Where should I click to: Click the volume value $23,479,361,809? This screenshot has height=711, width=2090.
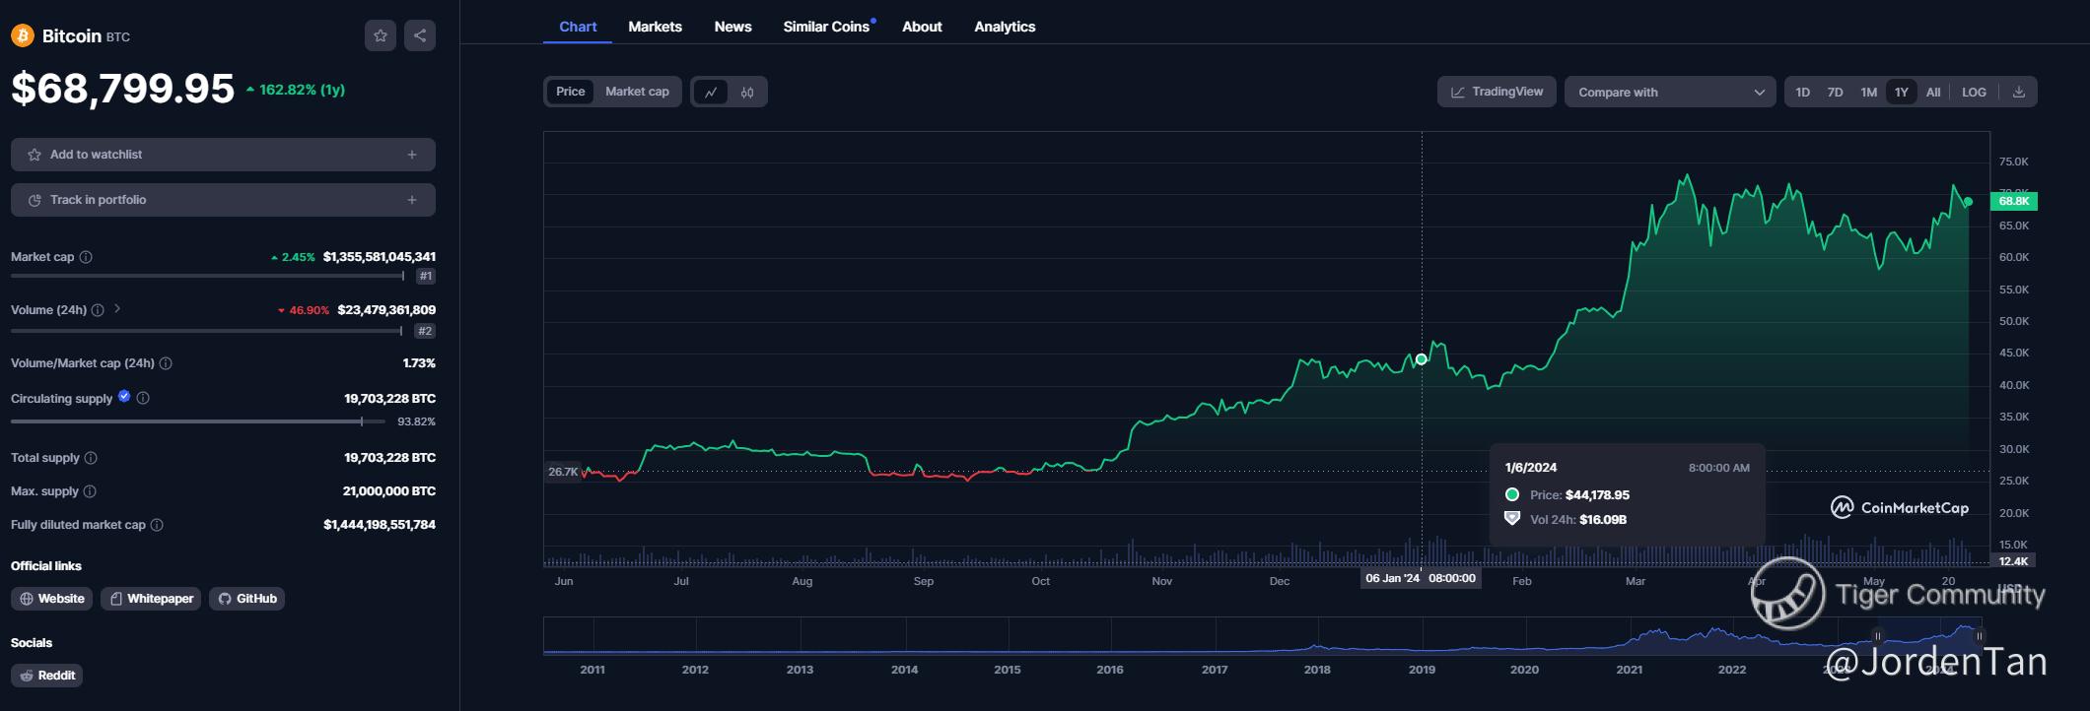click(x=386, y=310)
